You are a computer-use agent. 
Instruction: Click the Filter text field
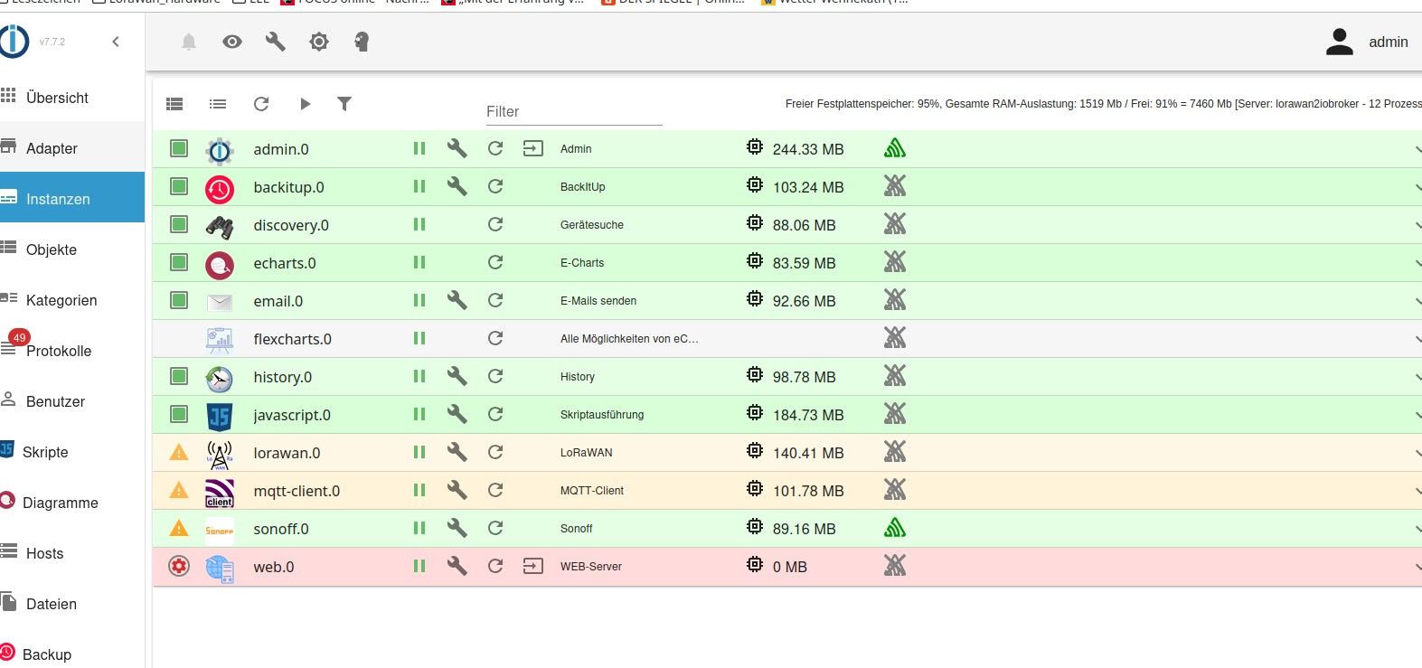click(574, 111)
